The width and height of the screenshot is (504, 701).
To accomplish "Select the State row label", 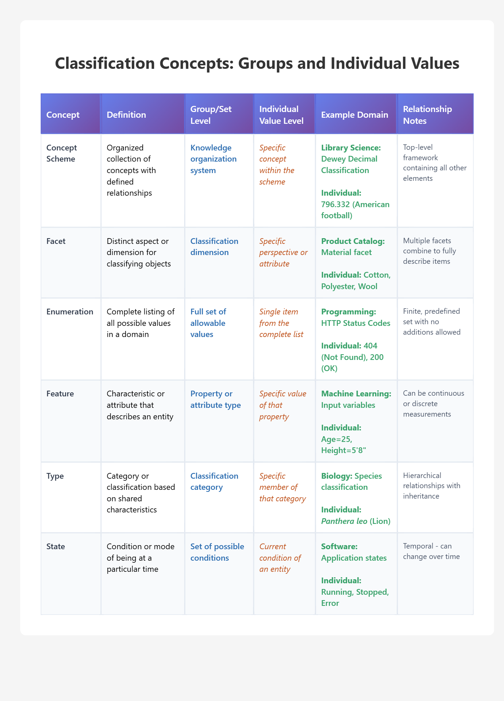I will coord(56,546).
